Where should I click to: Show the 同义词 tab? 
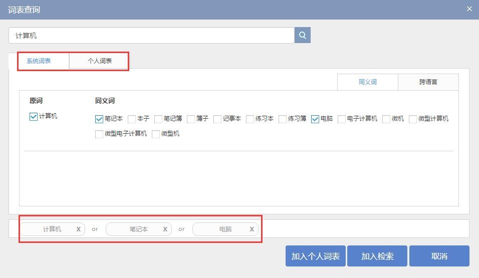[367, 82]
